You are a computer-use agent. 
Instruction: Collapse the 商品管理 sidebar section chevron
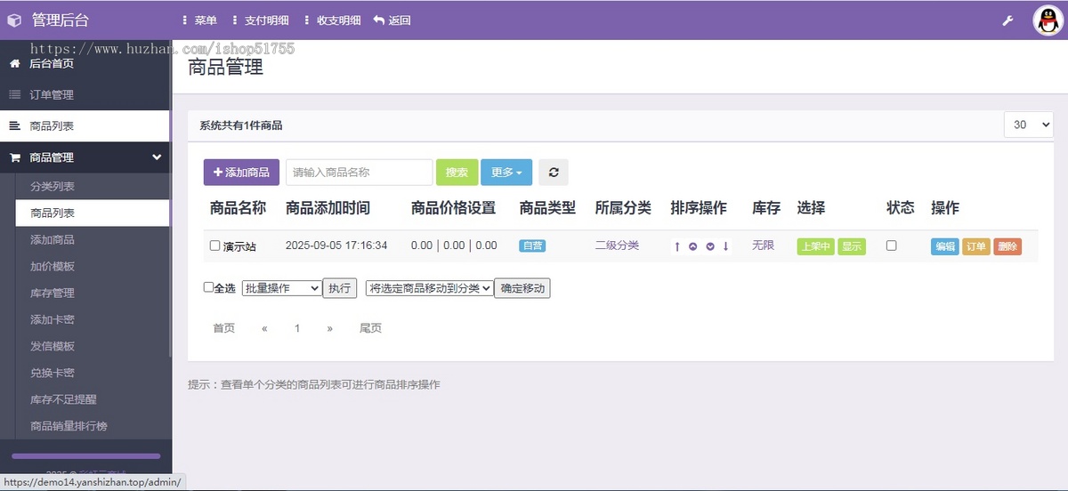pos(157,157)
